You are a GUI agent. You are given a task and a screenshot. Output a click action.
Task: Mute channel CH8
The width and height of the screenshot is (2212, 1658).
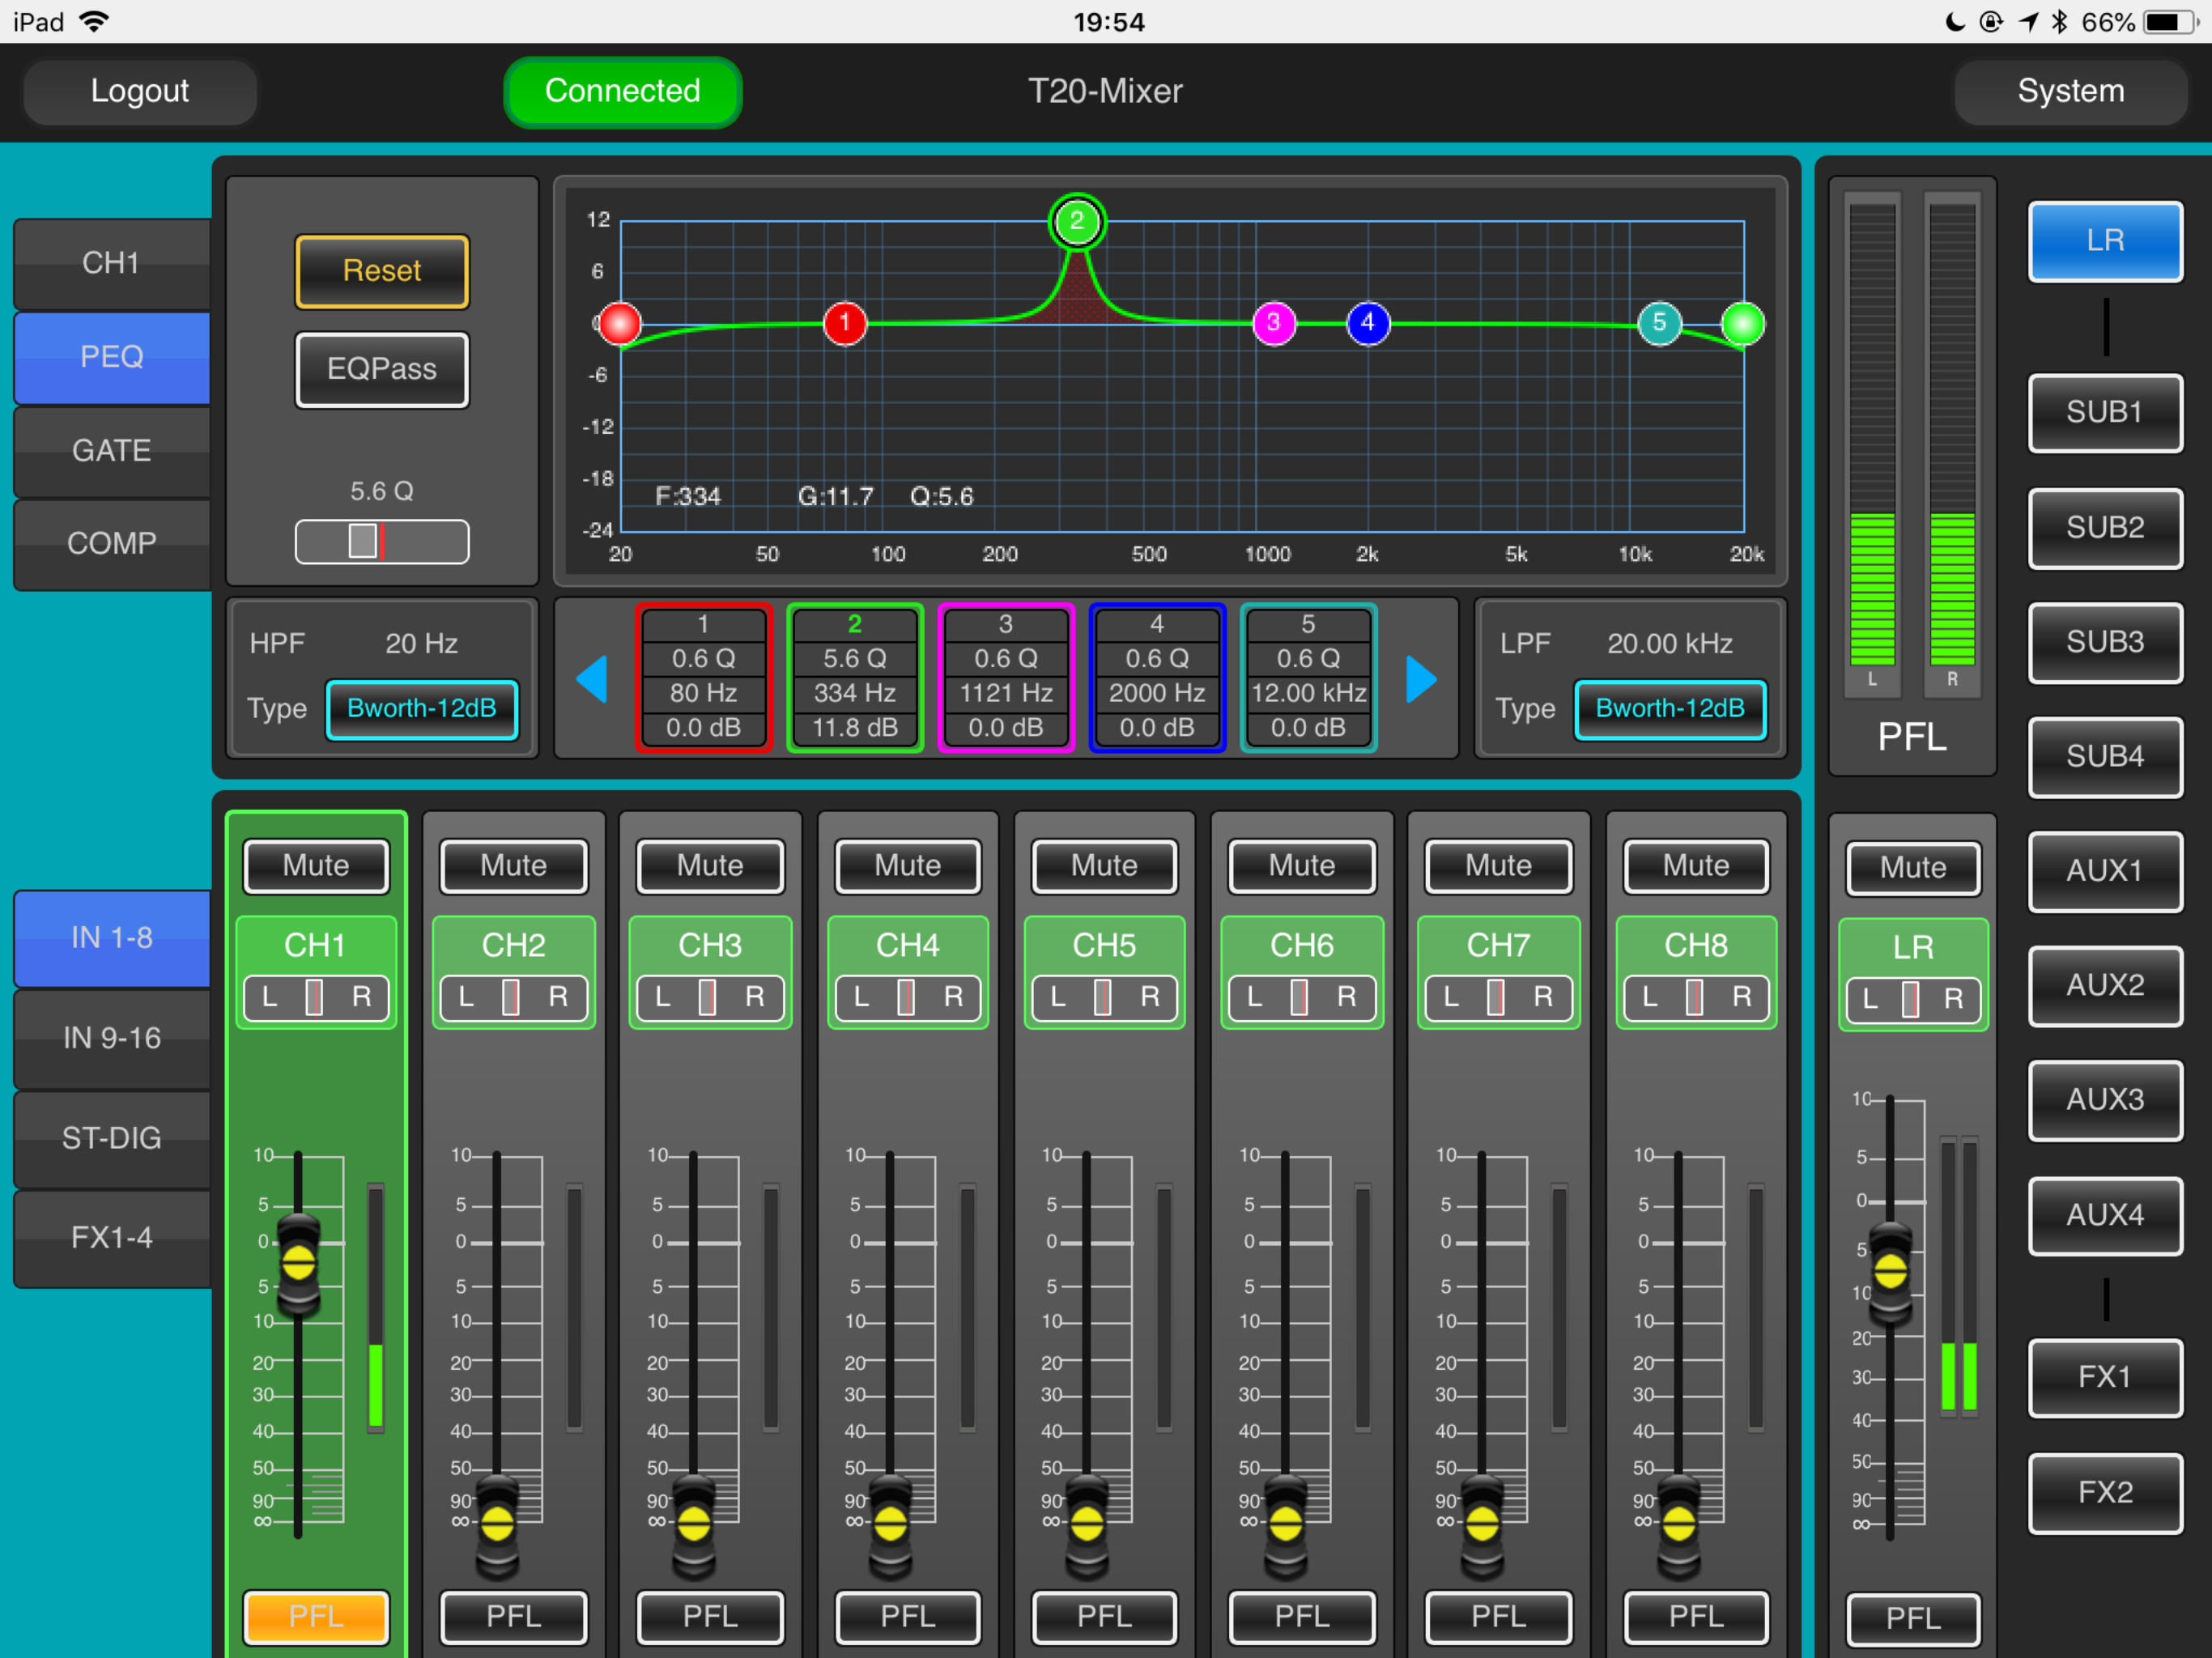[x=1696, y=866]
